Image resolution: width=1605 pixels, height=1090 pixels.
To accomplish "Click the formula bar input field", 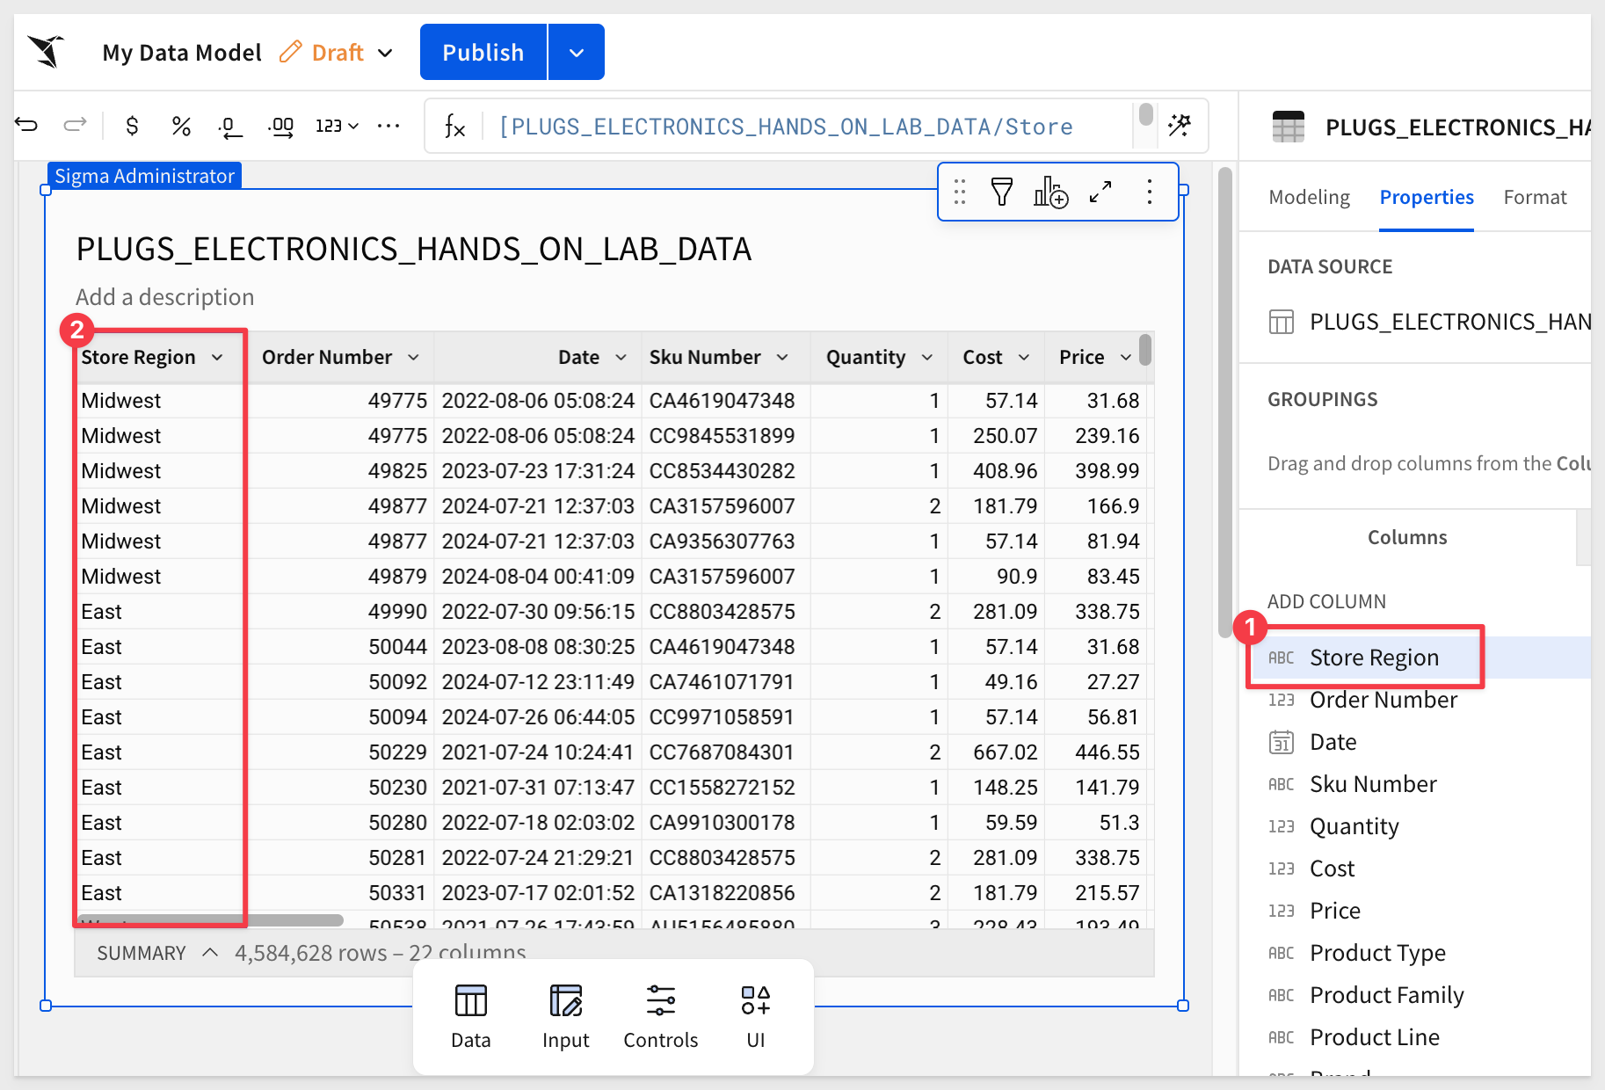I will 809,127.
